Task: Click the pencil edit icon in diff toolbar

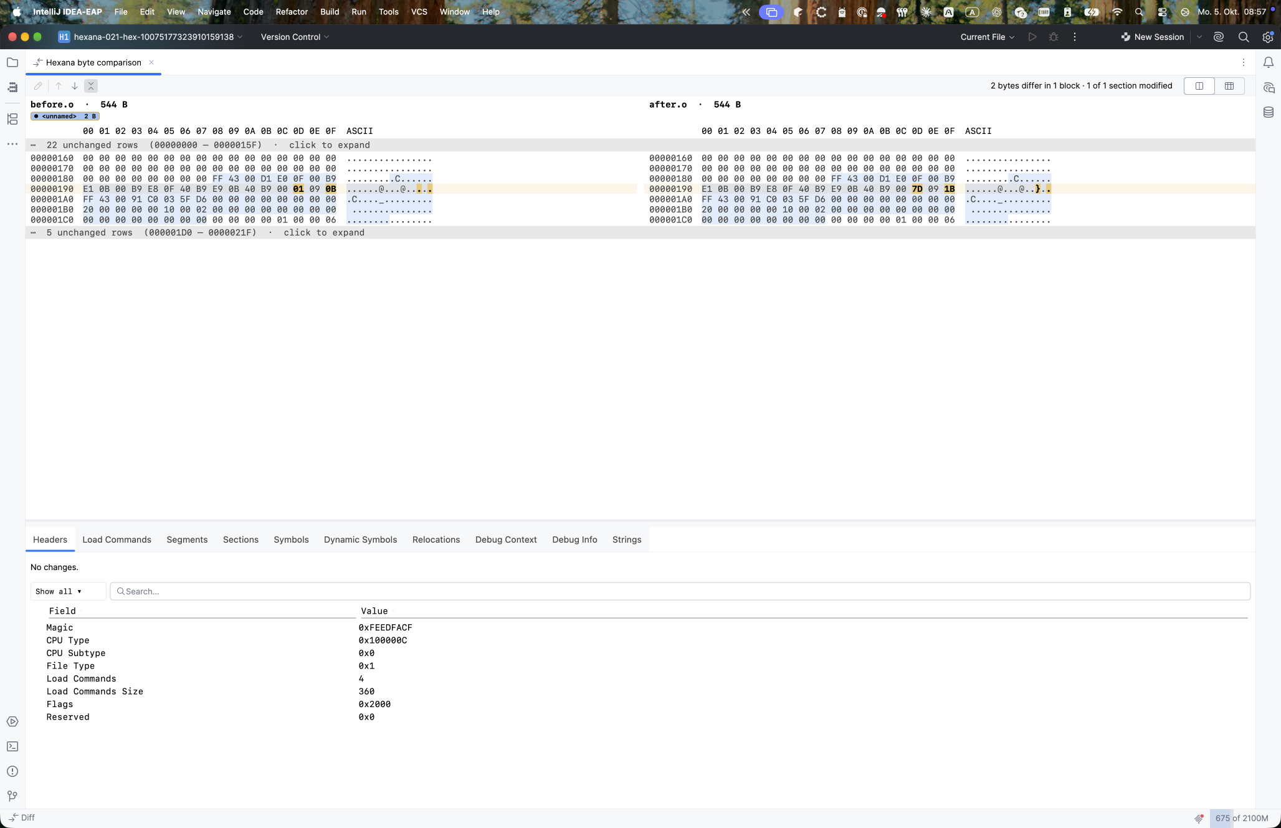Action: (38, 86)
